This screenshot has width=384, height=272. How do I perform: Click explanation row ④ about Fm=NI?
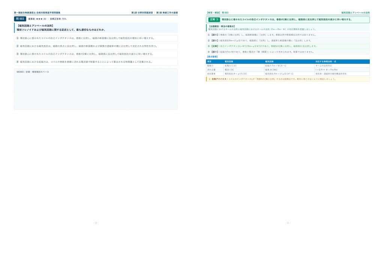[288, 52]
